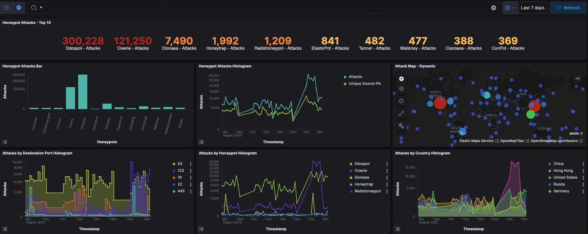Click the Tanner 482 attacks metric
Screen dimensions: 588x234
(x=375, y=43)
